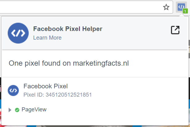The height and width of the screenshot is (127, 190).
Task: Select the Facebook Pixel heading
Action: (45, 86)
